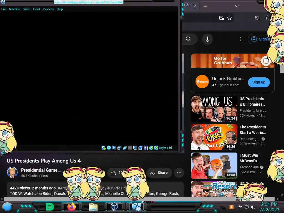Click the Share button under video
This screenshot has width=284, height=213.
coord(159,173)
